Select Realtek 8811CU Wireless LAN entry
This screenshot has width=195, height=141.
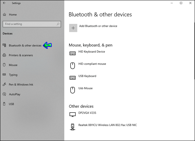coord(107,125)
